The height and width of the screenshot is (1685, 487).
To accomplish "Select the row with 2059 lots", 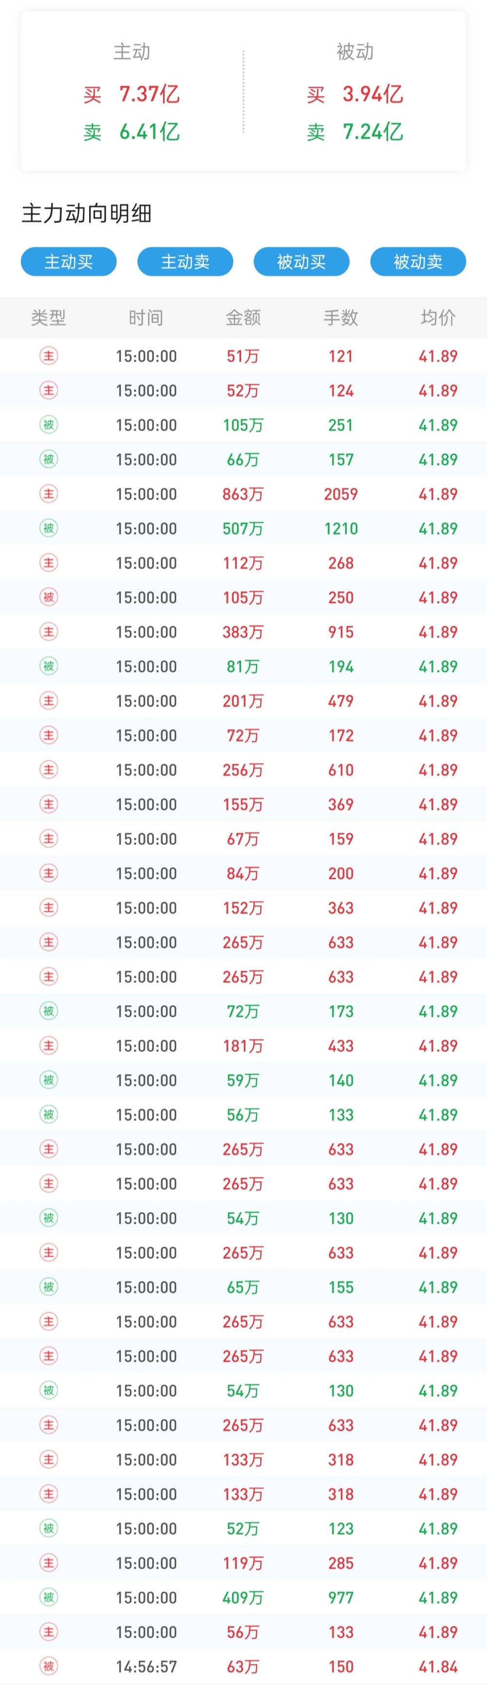I will click(x=243, y=494).
